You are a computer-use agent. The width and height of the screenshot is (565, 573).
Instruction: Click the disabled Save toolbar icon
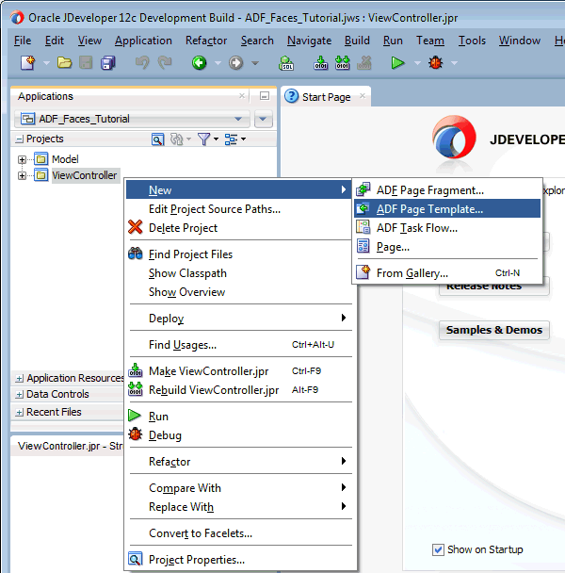click(x=86, y=63)
